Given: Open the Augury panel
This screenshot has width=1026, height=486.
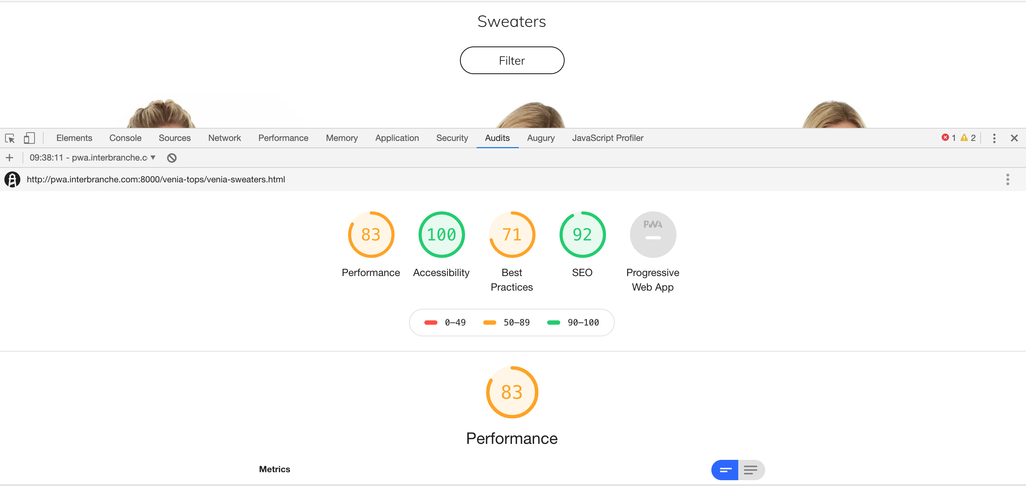Looking at the screenshot, I should [x=541, y=137].
